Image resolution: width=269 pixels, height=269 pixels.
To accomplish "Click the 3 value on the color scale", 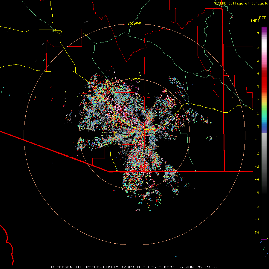I will (x=258, y=87).
